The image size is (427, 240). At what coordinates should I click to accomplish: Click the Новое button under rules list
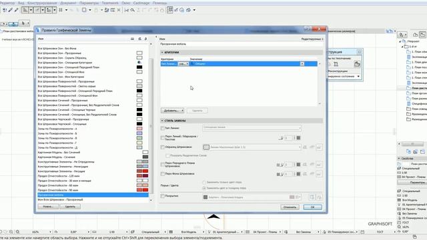(48, 207)
